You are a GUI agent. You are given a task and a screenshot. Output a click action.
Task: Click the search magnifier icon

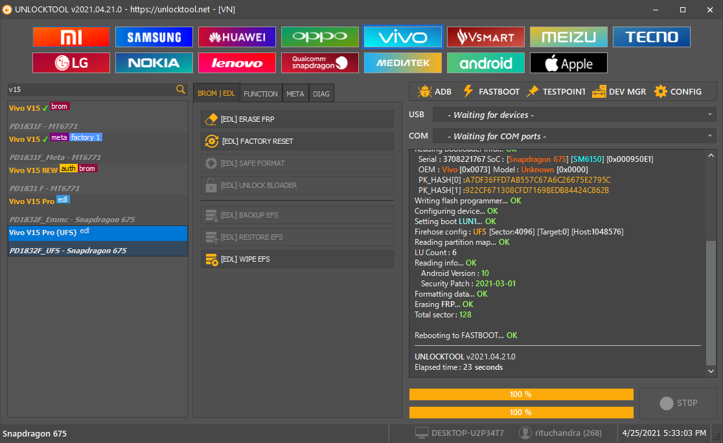pyautogui.click(x=180, y=89)
